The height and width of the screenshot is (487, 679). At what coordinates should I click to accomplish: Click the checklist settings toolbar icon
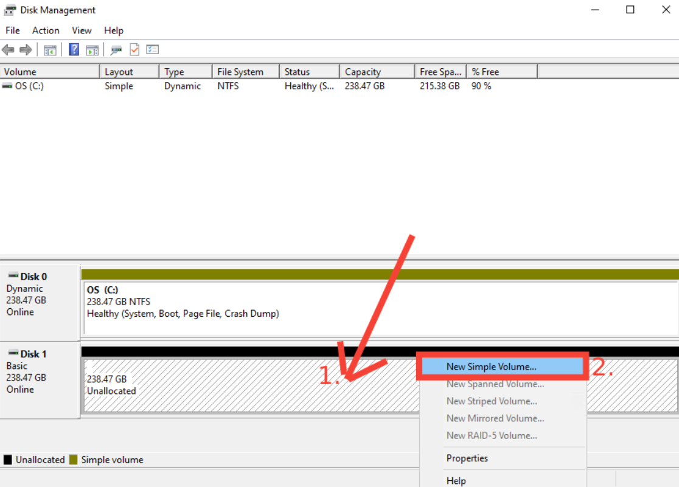[152, 50]
